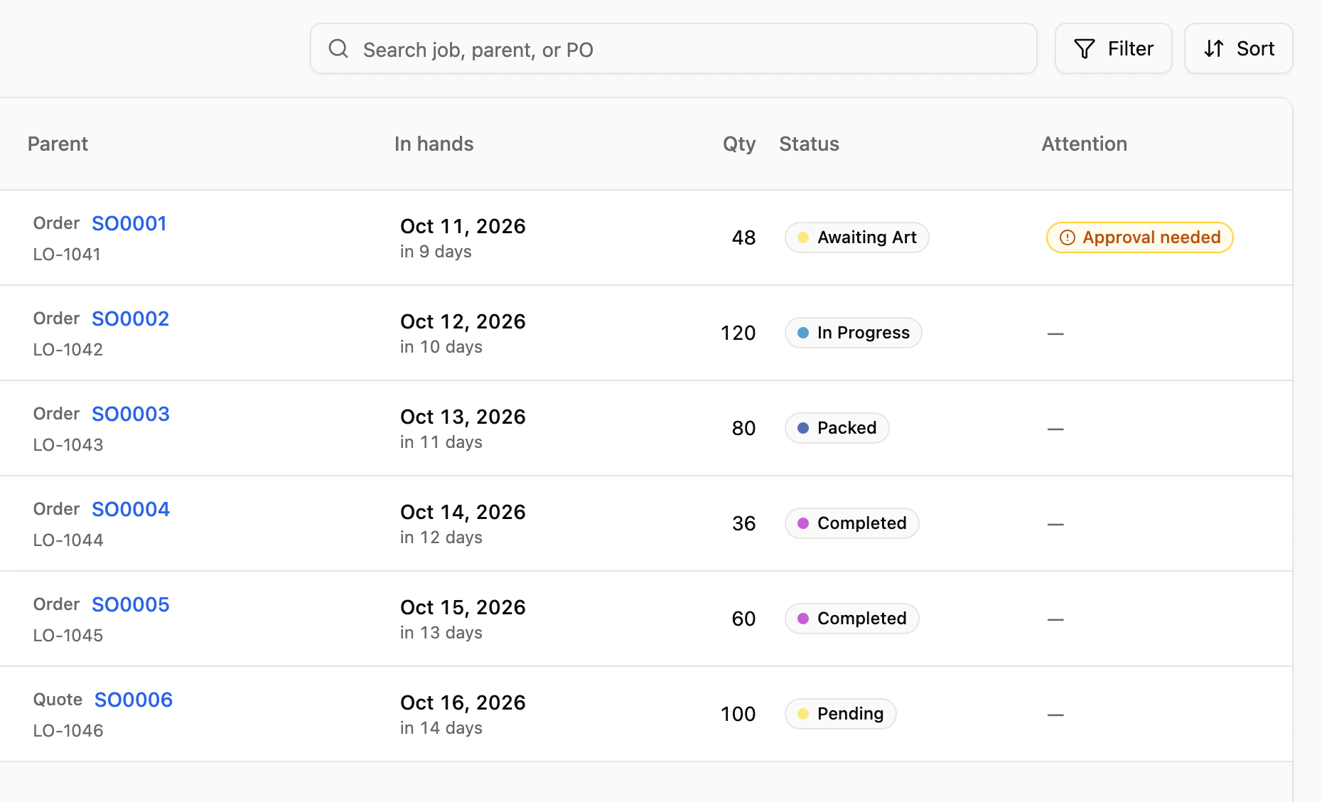
Task: Open order SO0004 link
Action: [131, 509]
